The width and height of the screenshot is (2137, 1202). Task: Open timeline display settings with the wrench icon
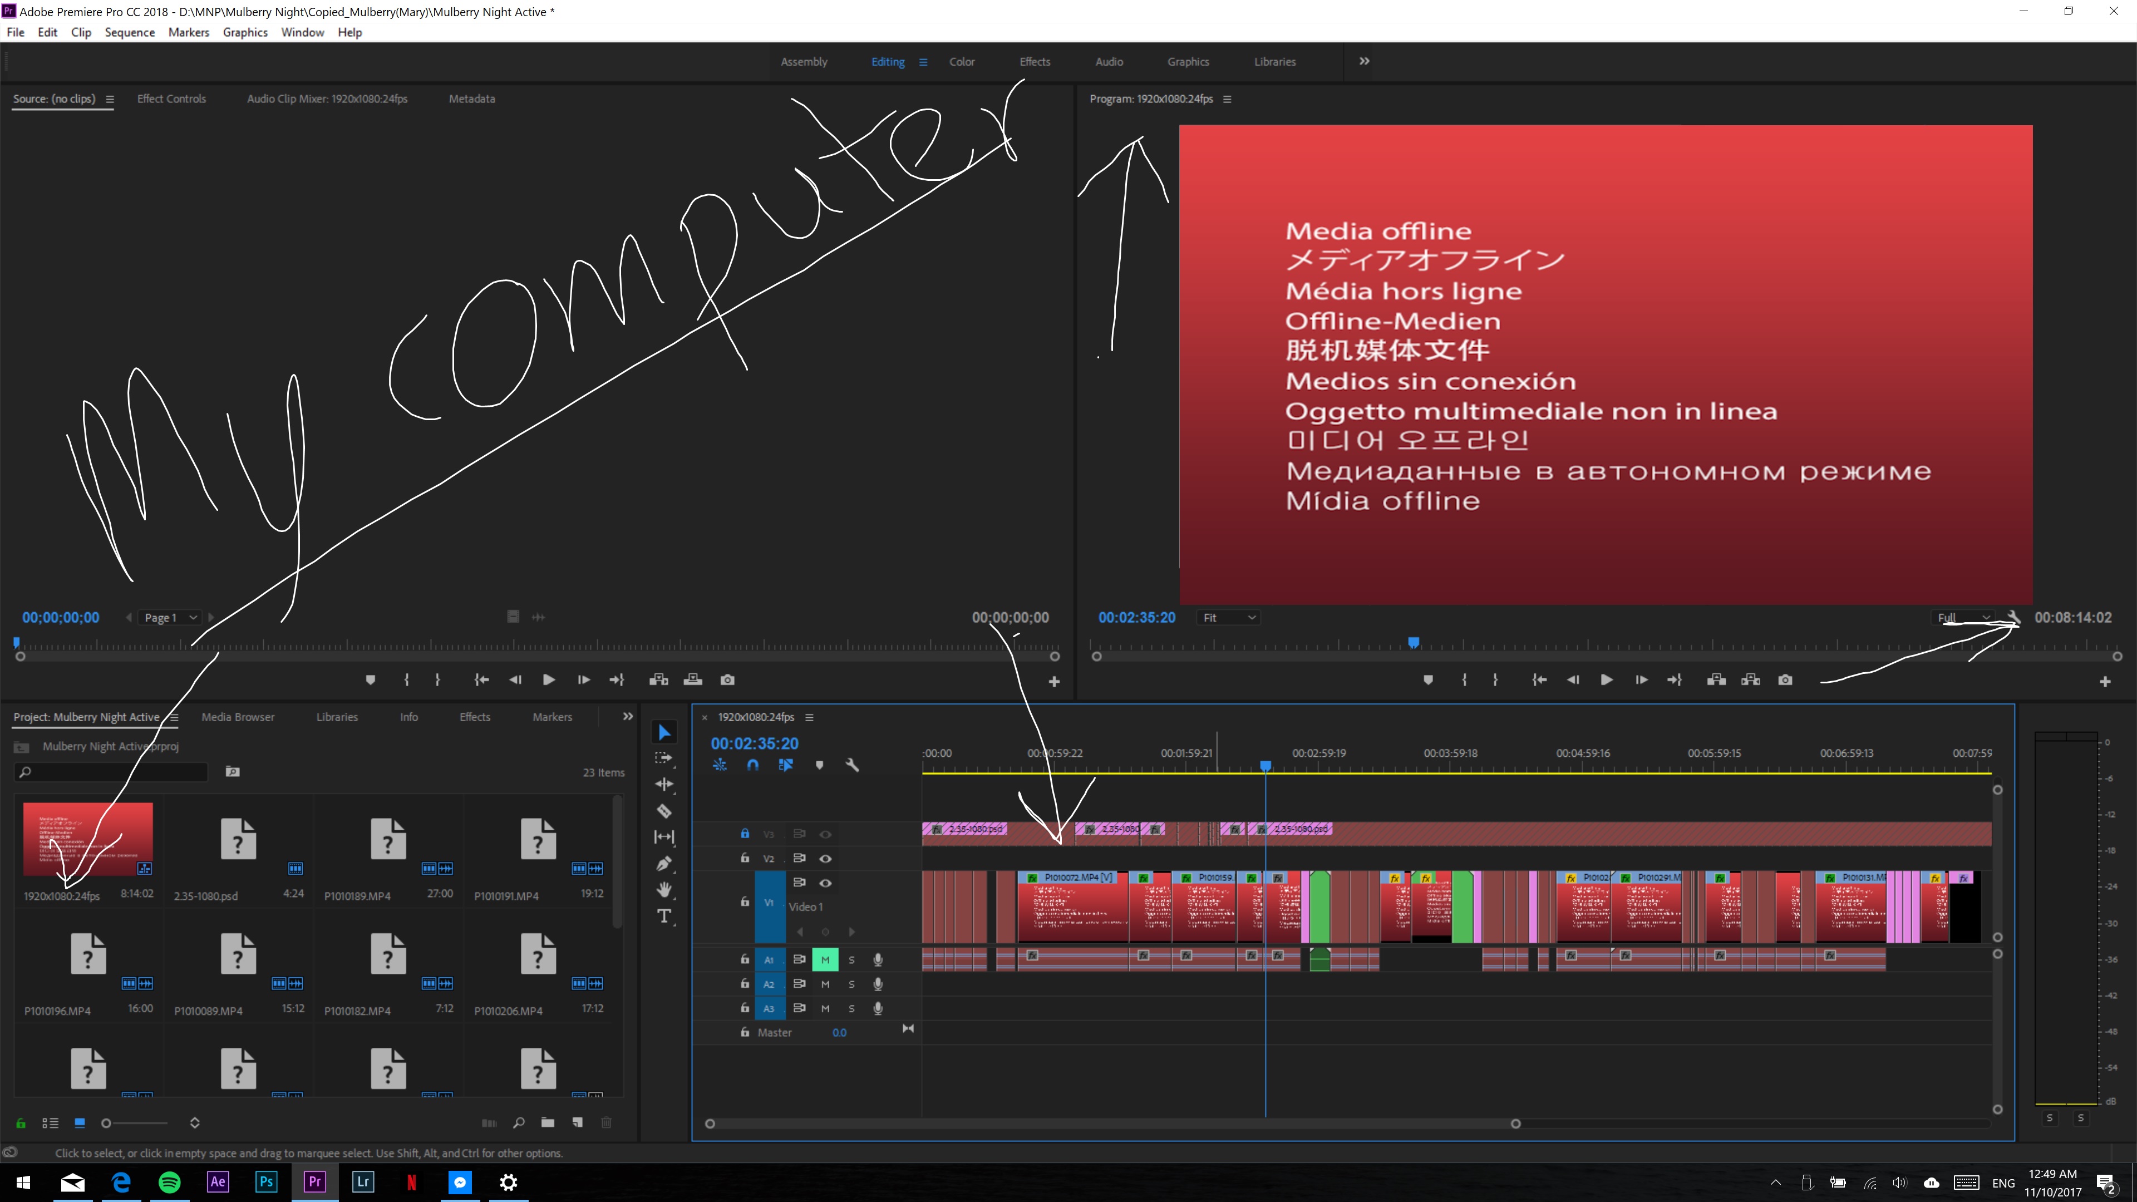(854, 765)
